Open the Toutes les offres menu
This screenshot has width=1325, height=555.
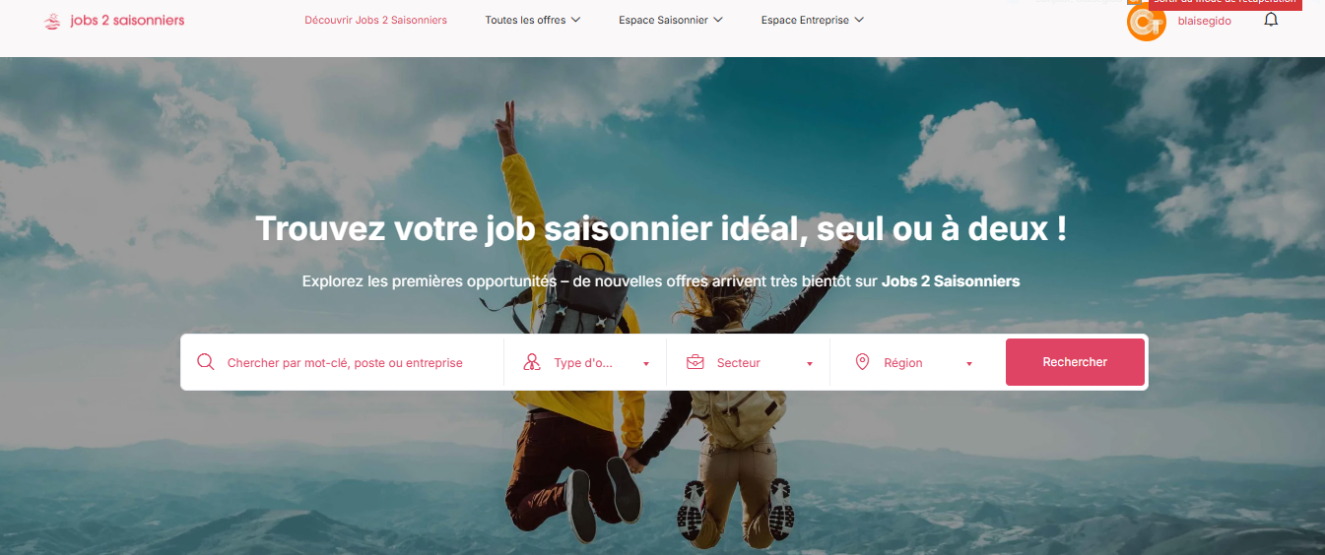pos(532,20)
